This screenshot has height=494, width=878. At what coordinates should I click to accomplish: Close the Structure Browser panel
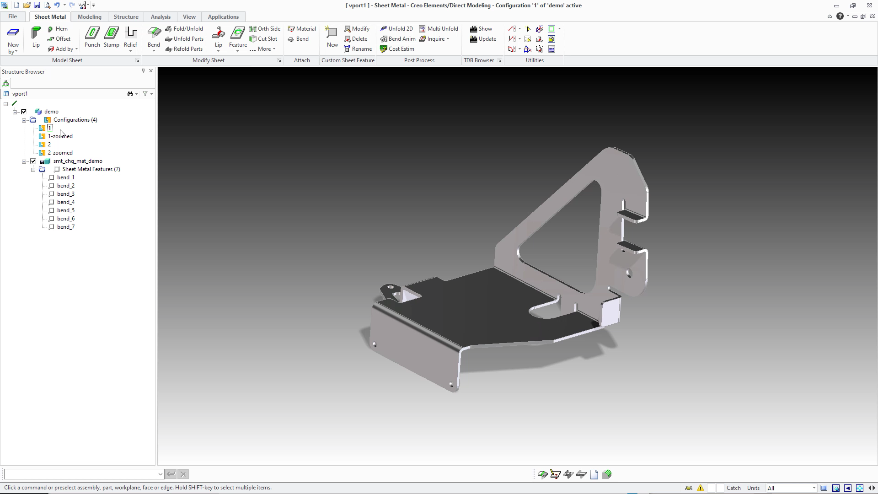coord(151,71)
